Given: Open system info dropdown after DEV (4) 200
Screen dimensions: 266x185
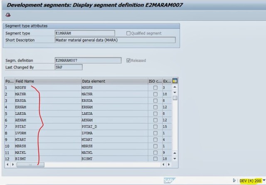Looking at the screenshot, I should pyautogui.click(x=264, y=180).
